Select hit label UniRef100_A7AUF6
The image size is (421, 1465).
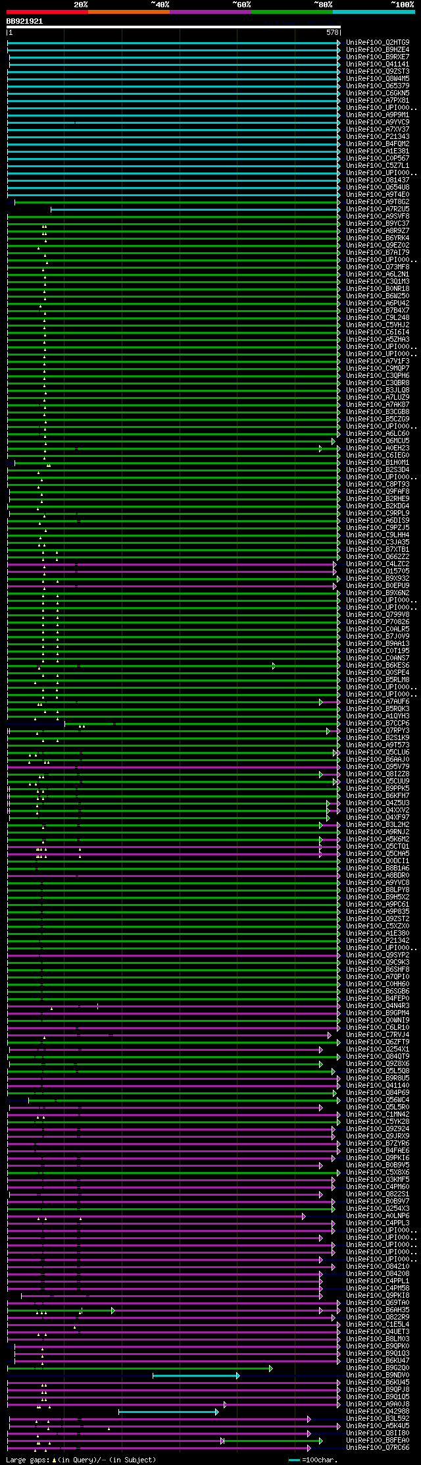click(378, 702)
